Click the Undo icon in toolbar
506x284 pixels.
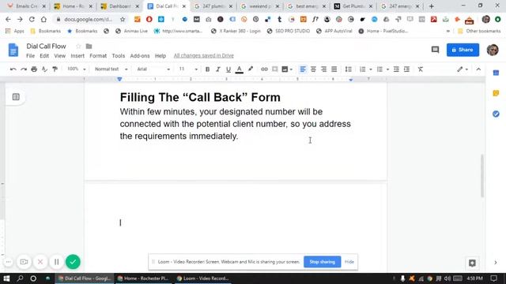tap(13, 69)
